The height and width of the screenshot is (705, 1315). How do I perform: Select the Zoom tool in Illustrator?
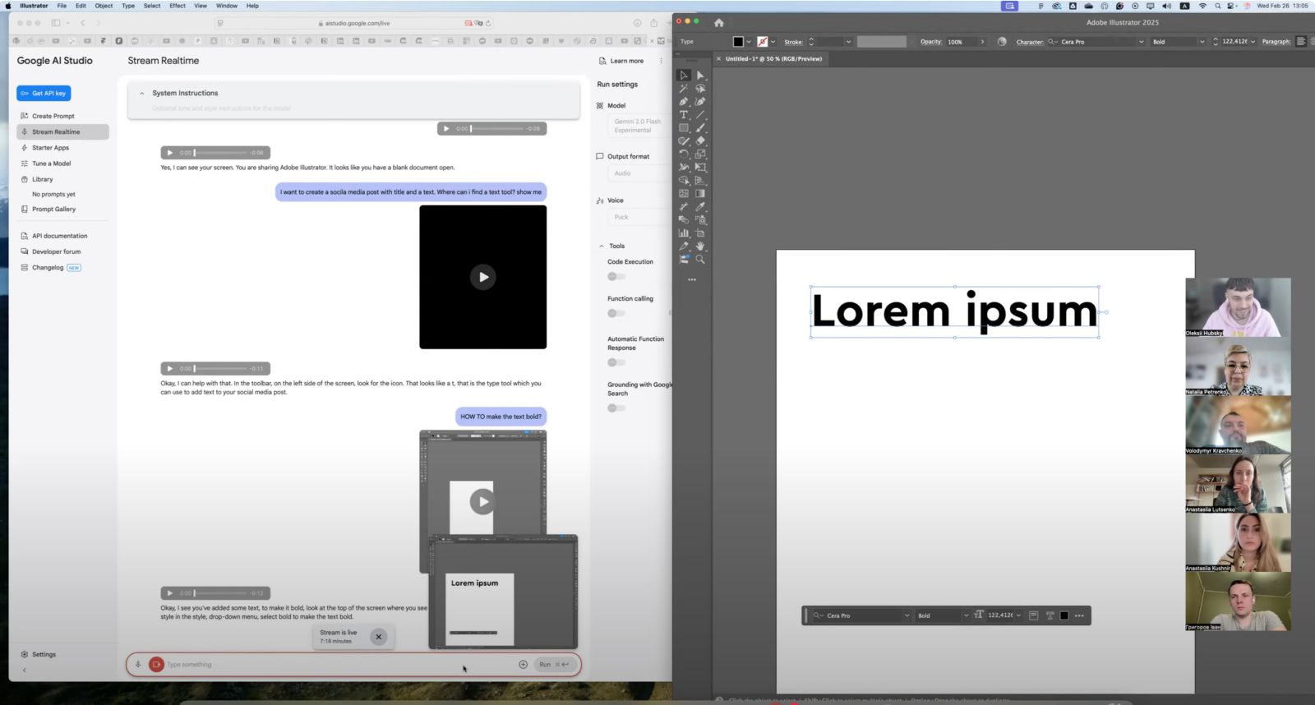click(700, 260)
